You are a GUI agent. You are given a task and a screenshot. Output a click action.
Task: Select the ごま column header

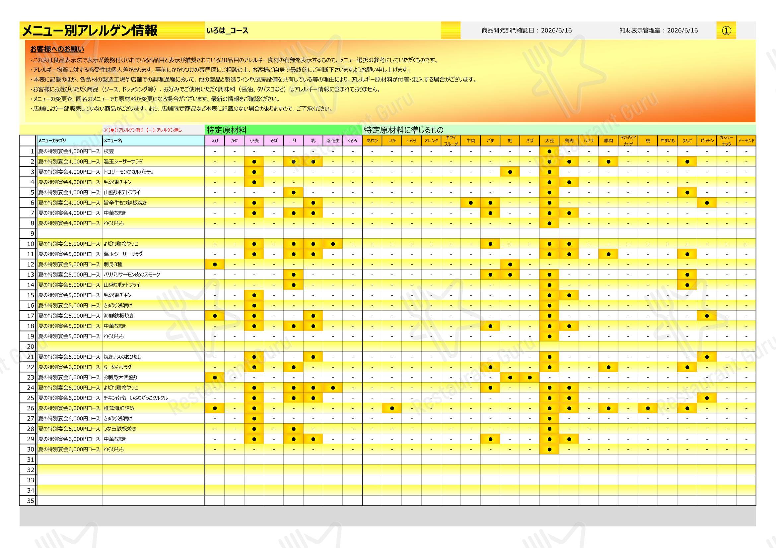(490, 141)
